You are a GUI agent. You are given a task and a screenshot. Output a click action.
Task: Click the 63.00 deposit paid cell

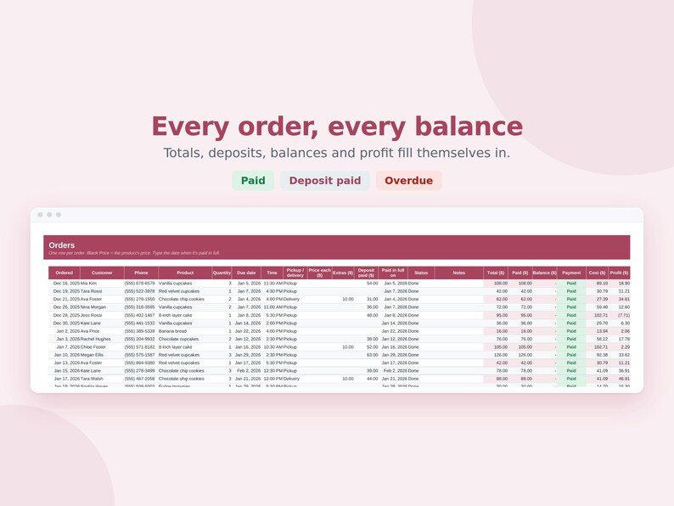pos(373,355)
